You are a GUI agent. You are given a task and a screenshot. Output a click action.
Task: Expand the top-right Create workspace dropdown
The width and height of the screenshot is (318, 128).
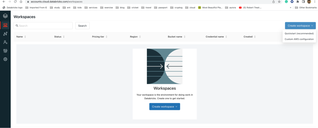click(300, 26)
